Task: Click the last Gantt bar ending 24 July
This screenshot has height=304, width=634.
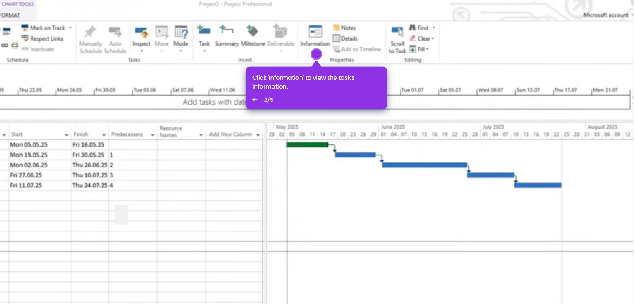Action: pyautogui.click(x=537, y=185)
